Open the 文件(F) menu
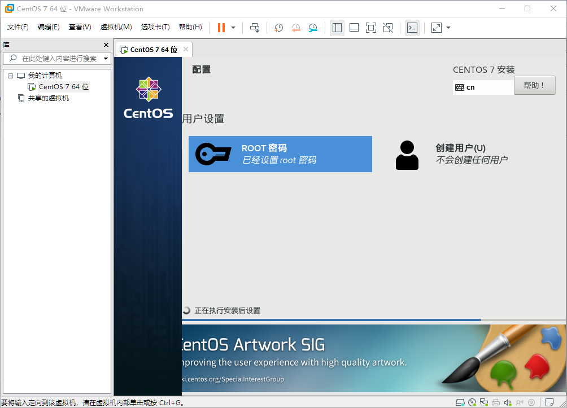 (x=18, y=27)
